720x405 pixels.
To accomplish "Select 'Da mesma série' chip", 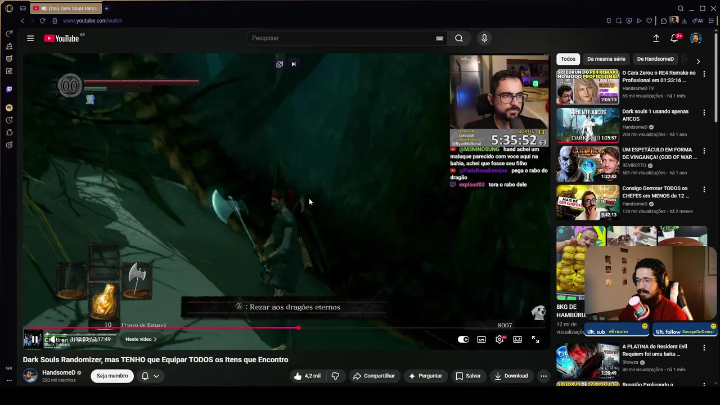I will click(606, 59).
